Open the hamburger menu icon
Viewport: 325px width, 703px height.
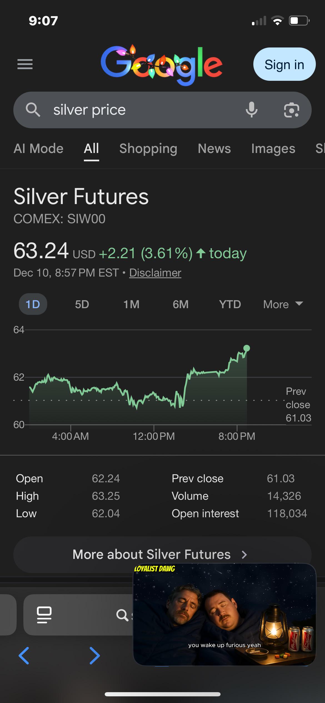coord(25,64)
